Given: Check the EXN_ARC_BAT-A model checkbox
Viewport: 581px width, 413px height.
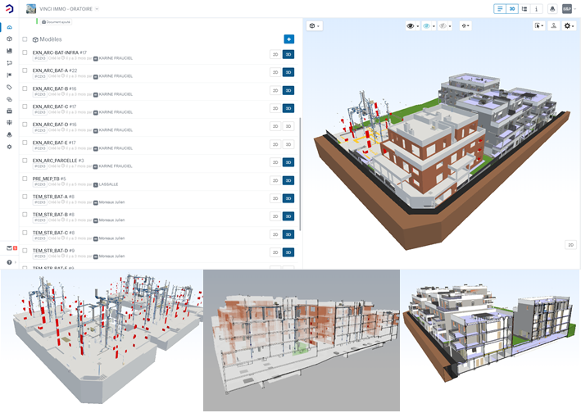Looking at the screenshot, I should (x=25, y=70).
